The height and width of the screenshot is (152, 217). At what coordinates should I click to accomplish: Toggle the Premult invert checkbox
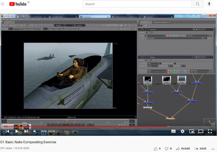coord(206,38)
